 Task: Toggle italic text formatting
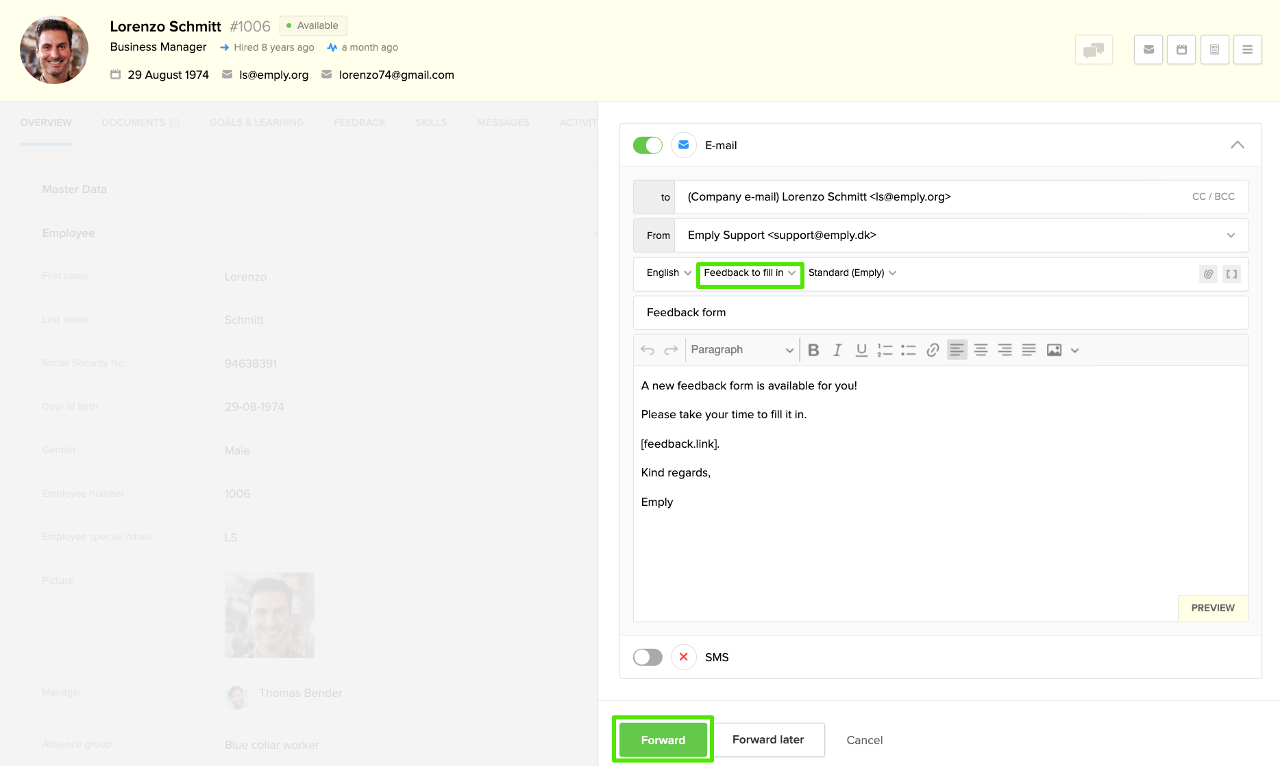tap(837, 350)
